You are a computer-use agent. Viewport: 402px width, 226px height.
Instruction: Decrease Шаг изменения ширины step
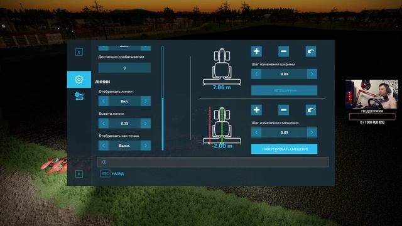[x=256, y=74]
